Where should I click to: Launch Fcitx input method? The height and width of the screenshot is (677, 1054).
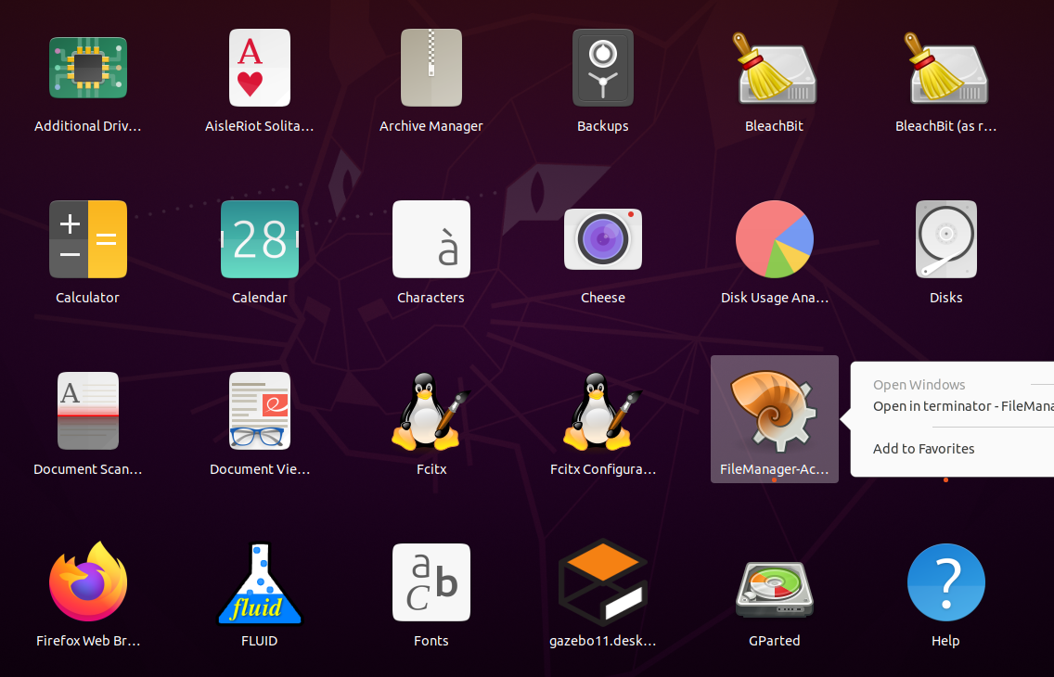click(431, 410)
